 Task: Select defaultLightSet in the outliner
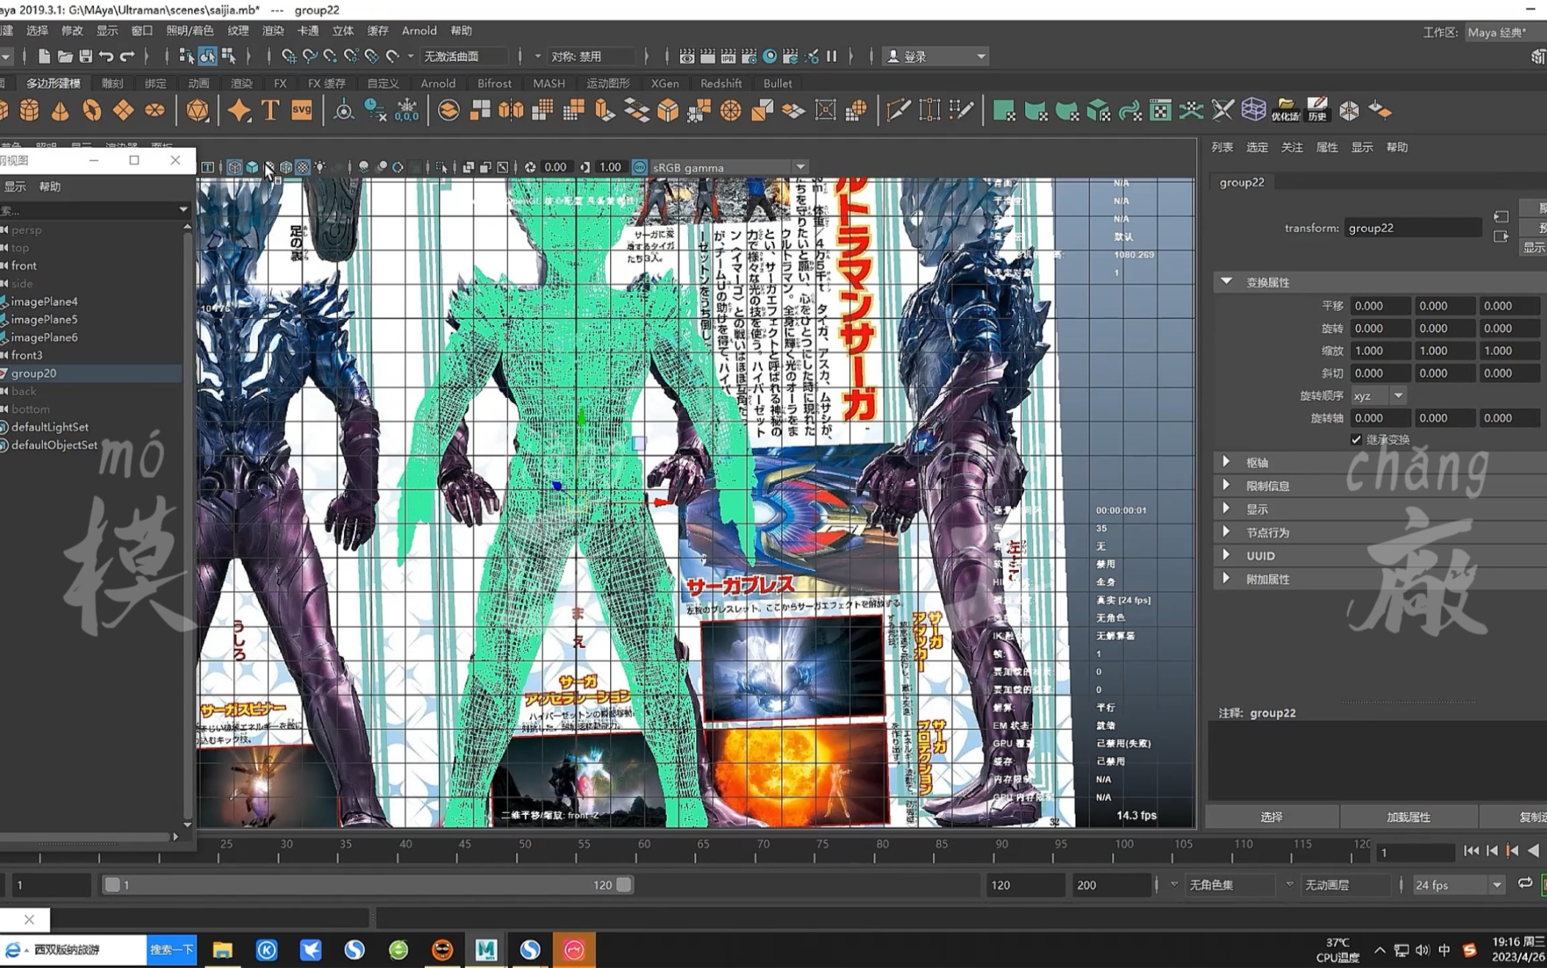50,427
